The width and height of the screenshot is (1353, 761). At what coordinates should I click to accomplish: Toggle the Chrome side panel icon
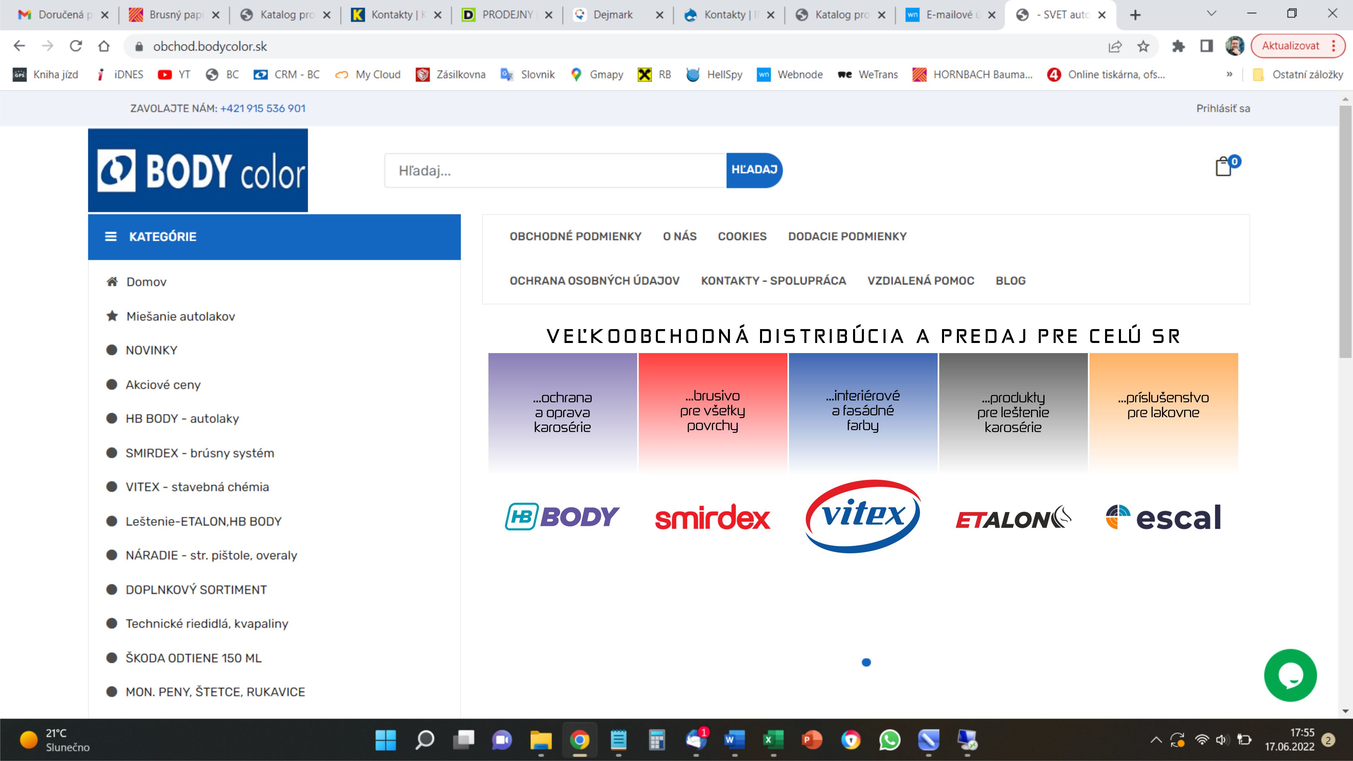[x=1207, y=46]
